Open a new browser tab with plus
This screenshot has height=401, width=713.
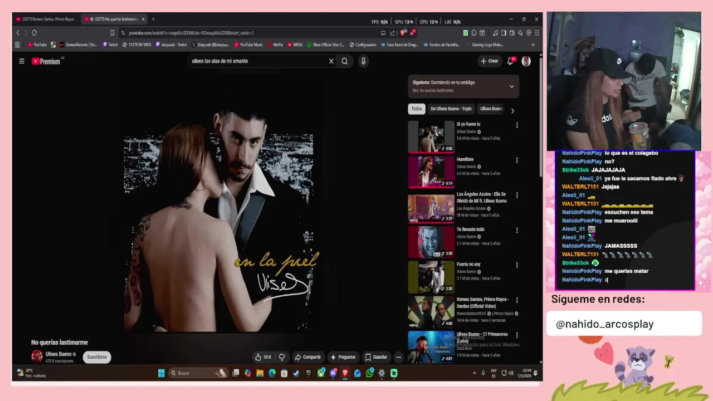pyautogui.click(x=154, y=19)
